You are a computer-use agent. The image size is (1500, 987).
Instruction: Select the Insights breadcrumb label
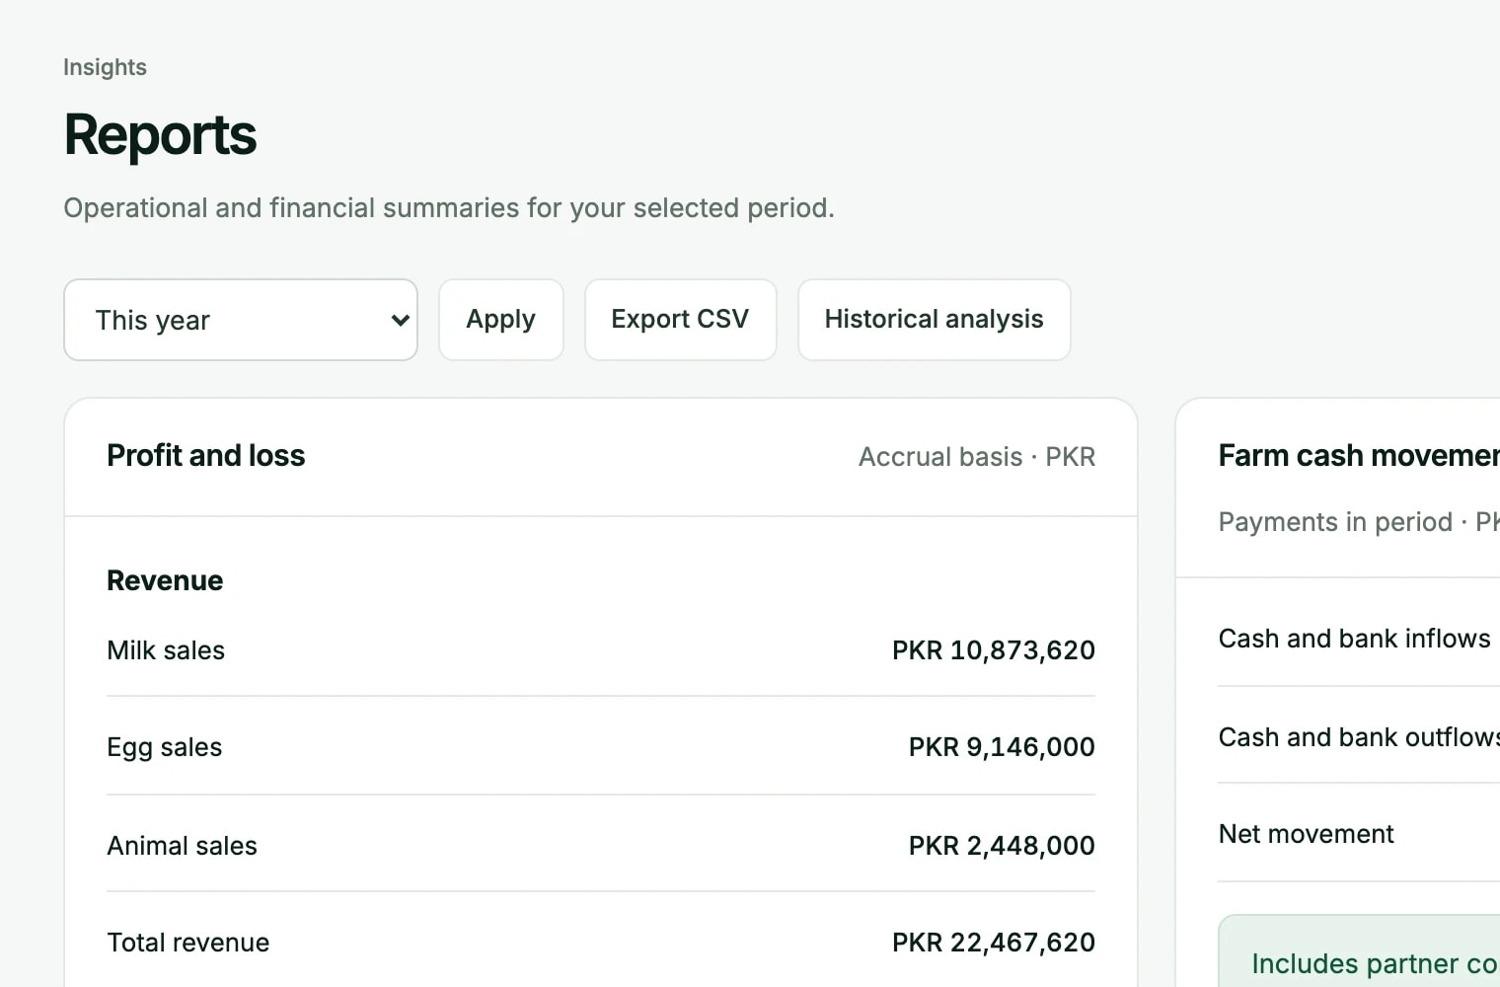click(x=105, y=67)
